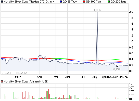Click the 'Mai' axis label

point(56,77)
